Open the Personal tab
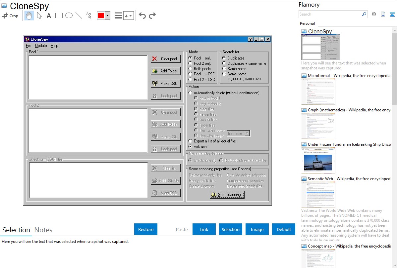Screen dimensions: 397x268 (307, 23)
